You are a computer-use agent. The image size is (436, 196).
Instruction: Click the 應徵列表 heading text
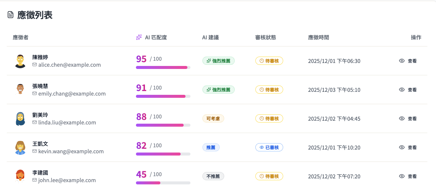[35, 15]
